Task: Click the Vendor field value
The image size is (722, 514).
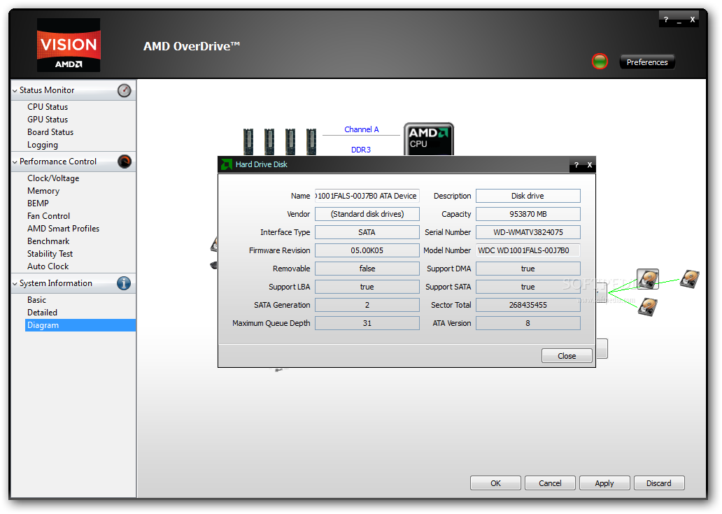Action: coord(367,214)
